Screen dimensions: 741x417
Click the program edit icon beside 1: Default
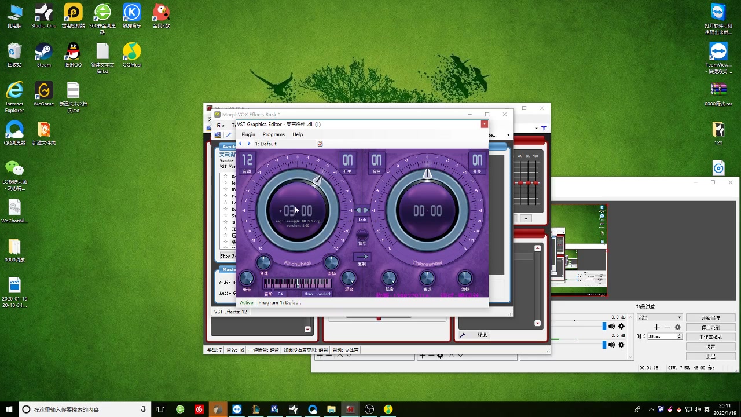click(320, 144)
